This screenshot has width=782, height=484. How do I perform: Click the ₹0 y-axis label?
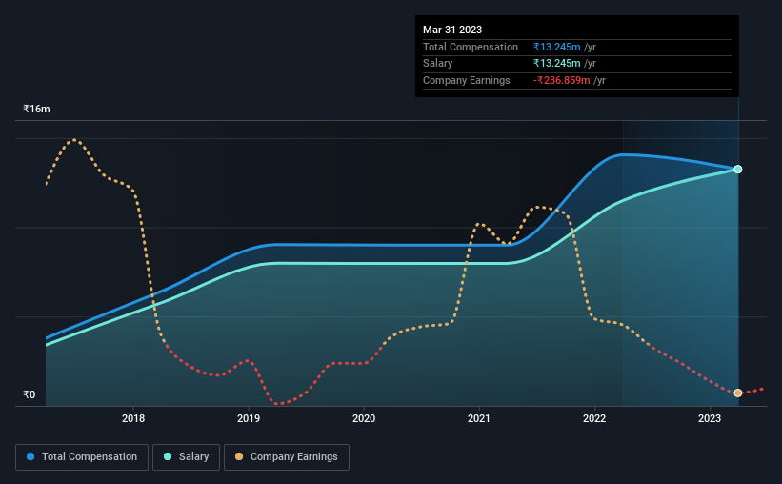pos(30,394)
